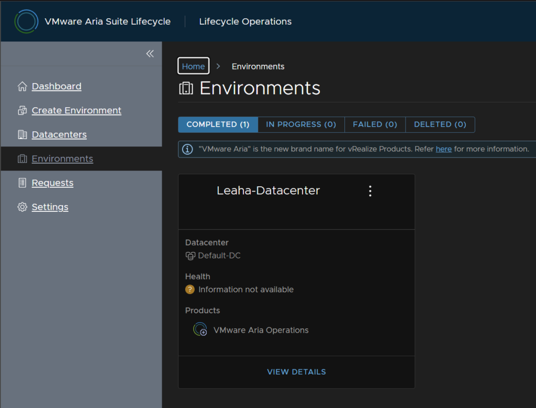The image size is (536, 408).
Task: Click the VMware Aria Suite Lifecycle logo
Action: click(26, 21)
